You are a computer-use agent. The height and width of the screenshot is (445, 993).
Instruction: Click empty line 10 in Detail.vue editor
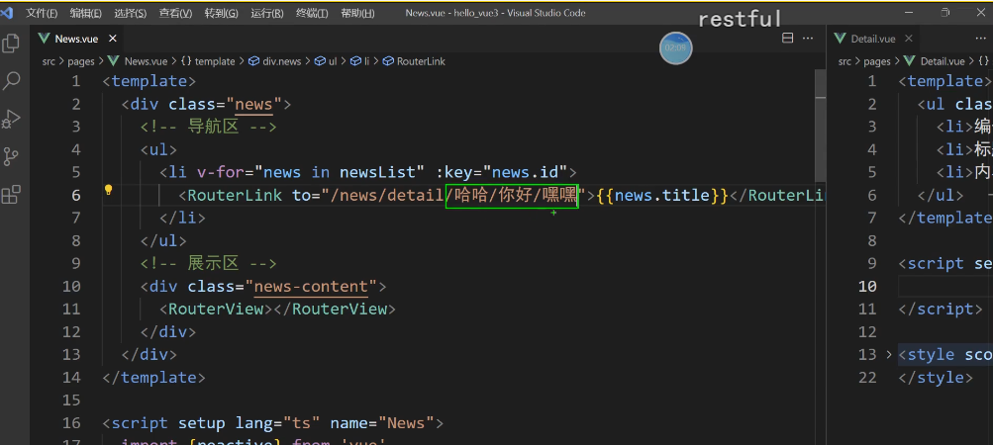(945, 286)
